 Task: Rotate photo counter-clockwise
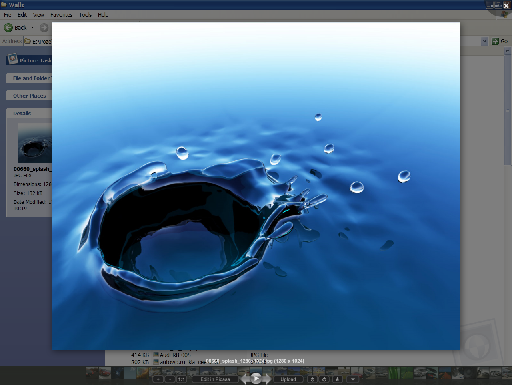(313, 379)
